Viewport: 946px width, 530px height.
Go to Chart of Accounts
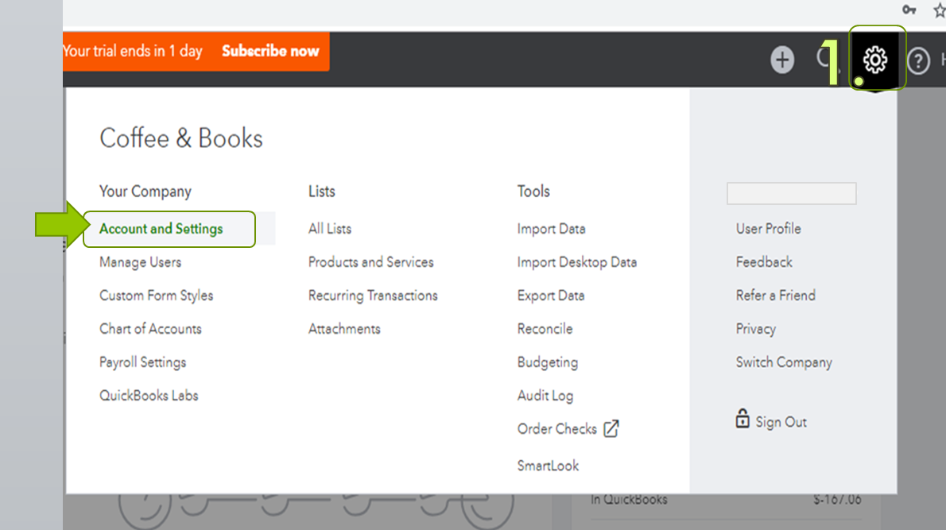[x=150, y=329]
